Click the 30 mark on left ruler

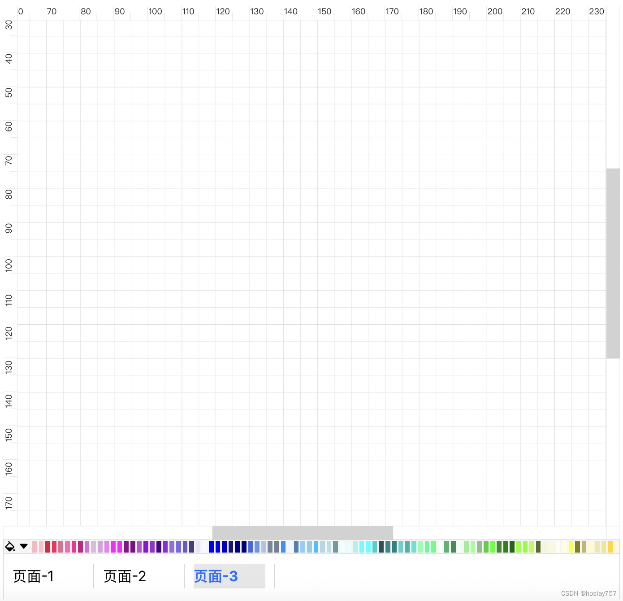9,25
